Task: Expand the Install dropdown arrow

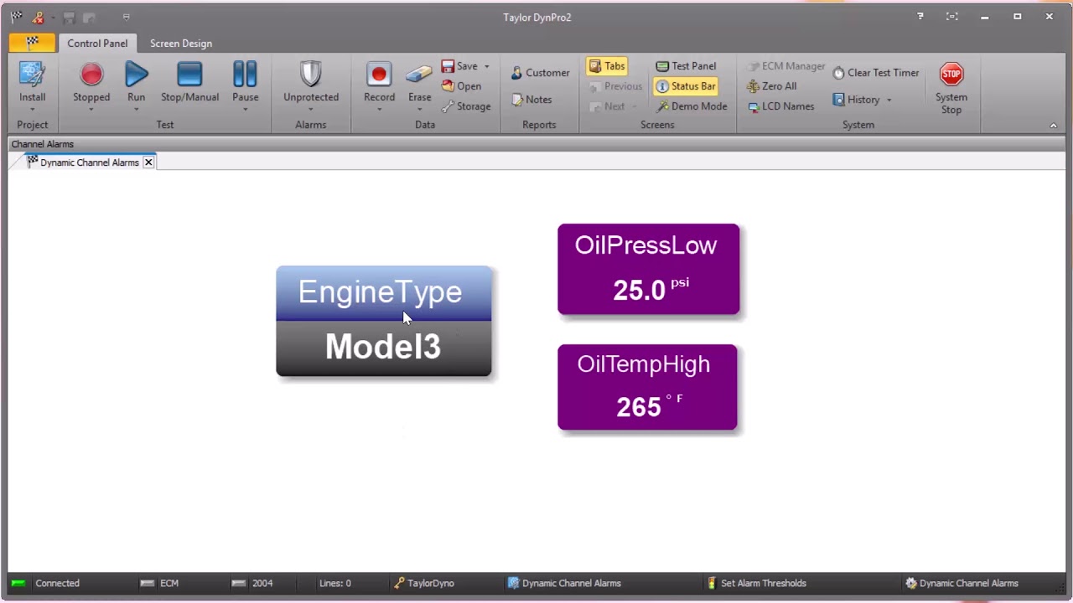Action: tap(32, 110)
